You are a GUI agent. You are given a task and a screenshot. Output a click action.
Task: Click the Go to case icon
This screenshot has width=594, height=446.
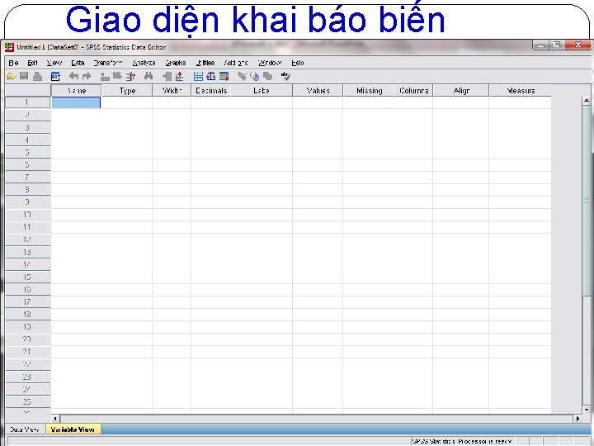tap(105, 77)
